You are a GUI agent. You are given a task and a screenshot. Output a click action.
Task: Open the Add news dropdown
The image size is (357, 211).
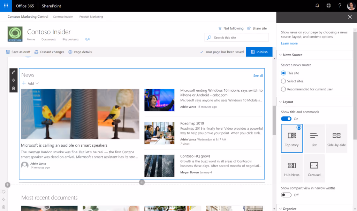pyautogui.click(x=30, y=83)
